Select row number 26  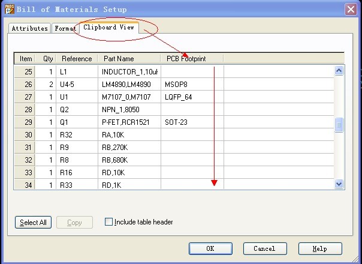click(25, 84)
